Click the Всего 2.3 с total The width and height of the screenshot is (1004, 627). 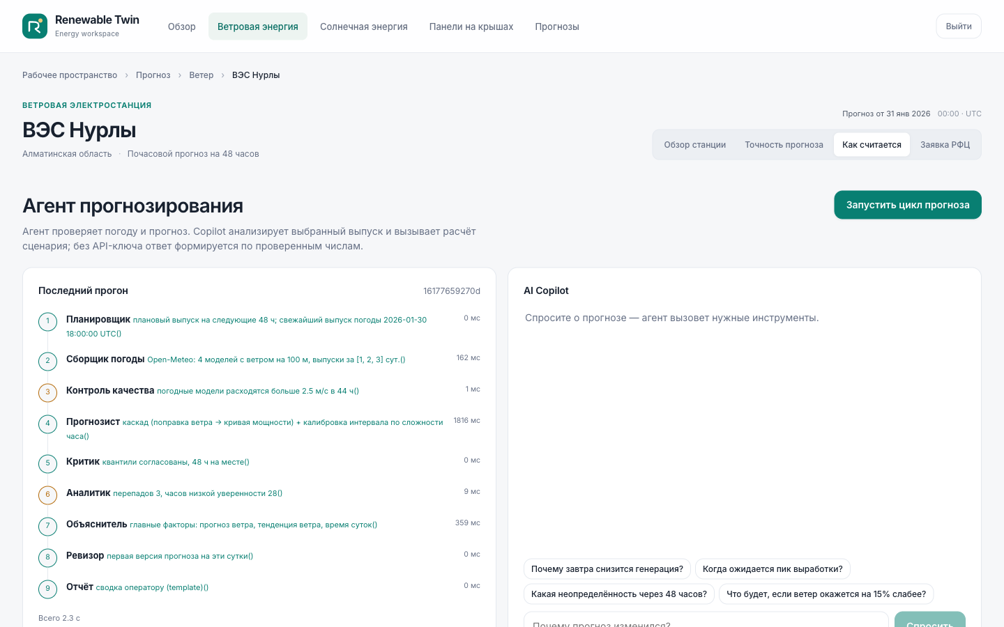(x=59, y=619)
